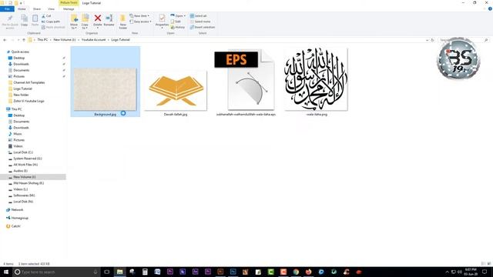Screen dimensions: 493x277
Task: Select Local Disk (C:) in sidebar
Action: pyautogui.click(x=23, y=152)
